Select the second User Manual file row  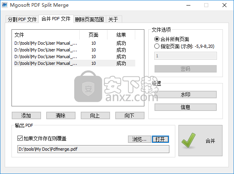[75, 50]
